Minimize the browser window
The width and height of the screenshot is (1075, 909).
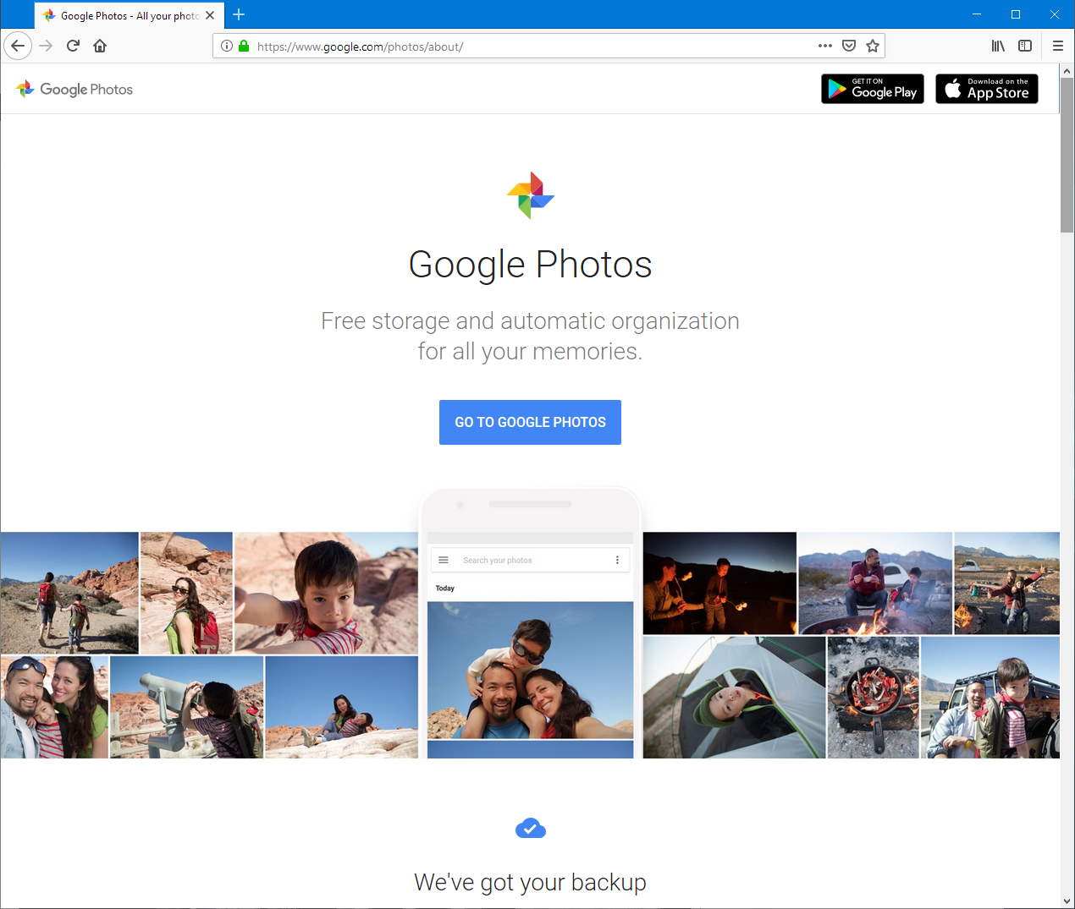[x=977, y=14]
